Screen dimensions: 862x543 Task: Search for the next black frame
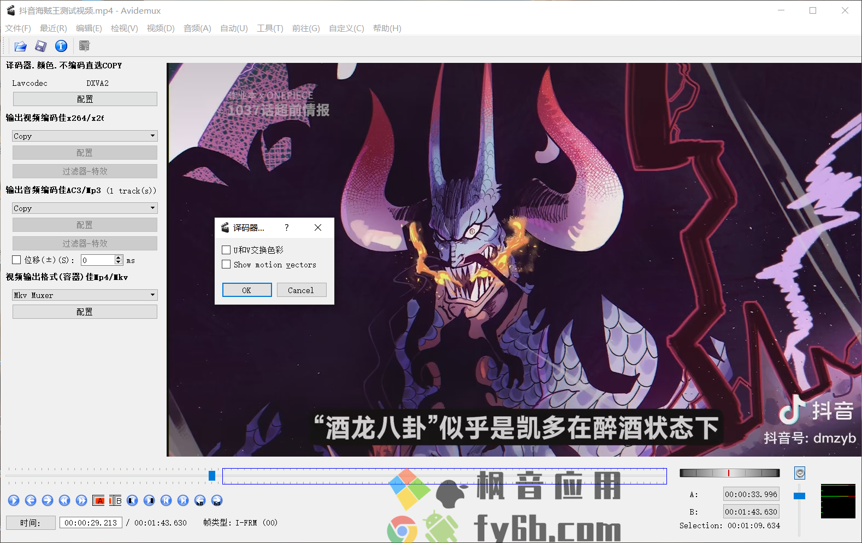(x=149, y=500)
